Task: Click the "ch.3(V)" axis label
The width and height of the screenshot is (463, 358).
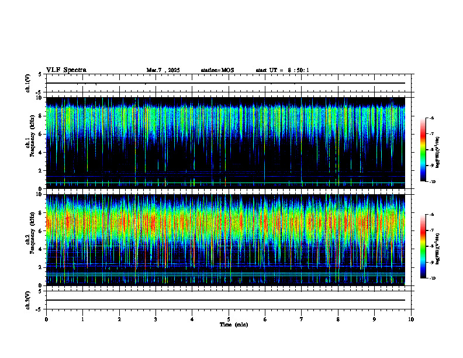Action: pyautogui.click(x=27, y=301)
